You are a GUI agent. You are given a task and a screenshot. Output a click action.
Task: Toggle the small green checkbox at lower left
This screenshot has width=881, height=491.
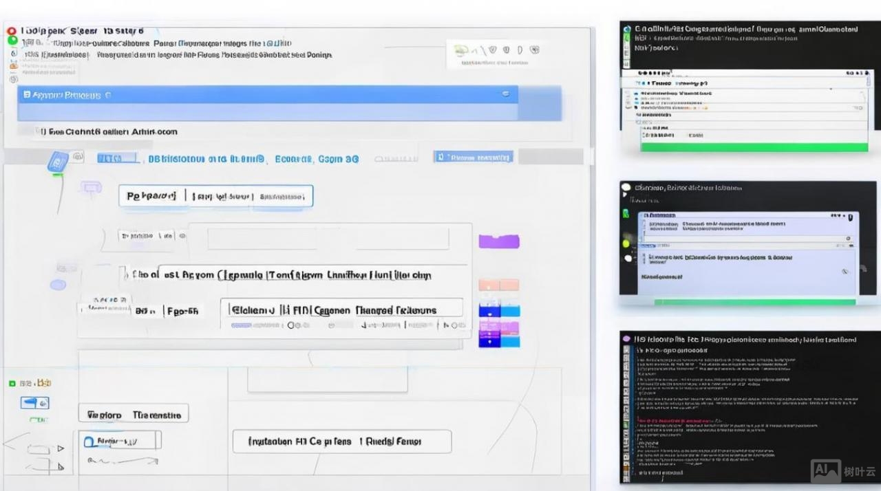(x=12, y=383)
